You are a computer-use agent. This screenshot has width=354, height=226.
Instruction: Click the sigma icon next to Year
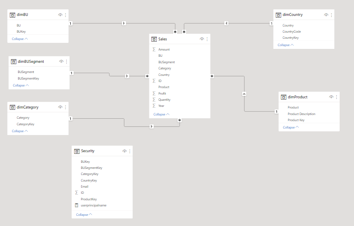pos(154,106)
